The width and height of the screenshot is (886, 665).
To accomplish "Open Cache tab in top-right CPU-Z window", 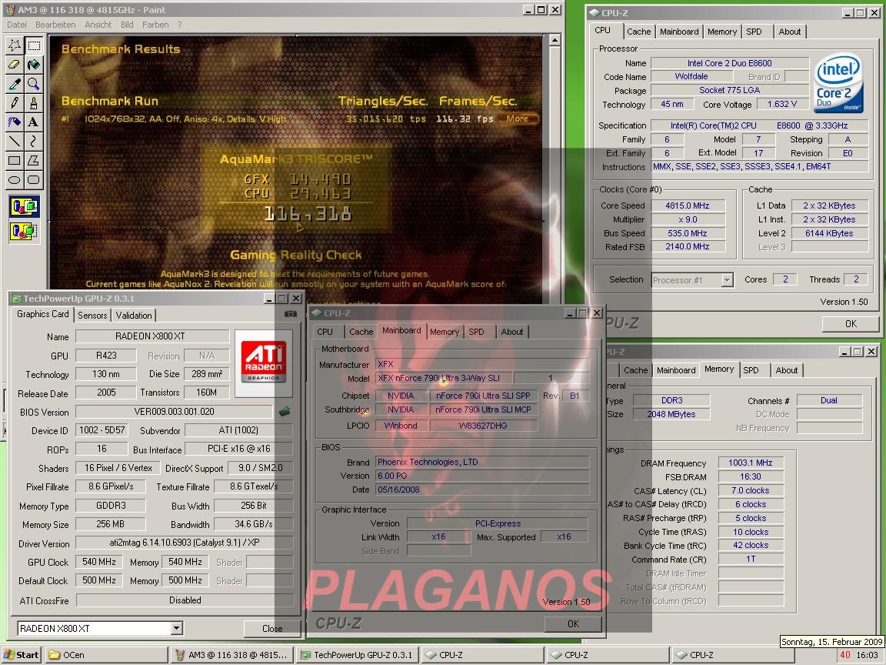I will click(638, 32).
